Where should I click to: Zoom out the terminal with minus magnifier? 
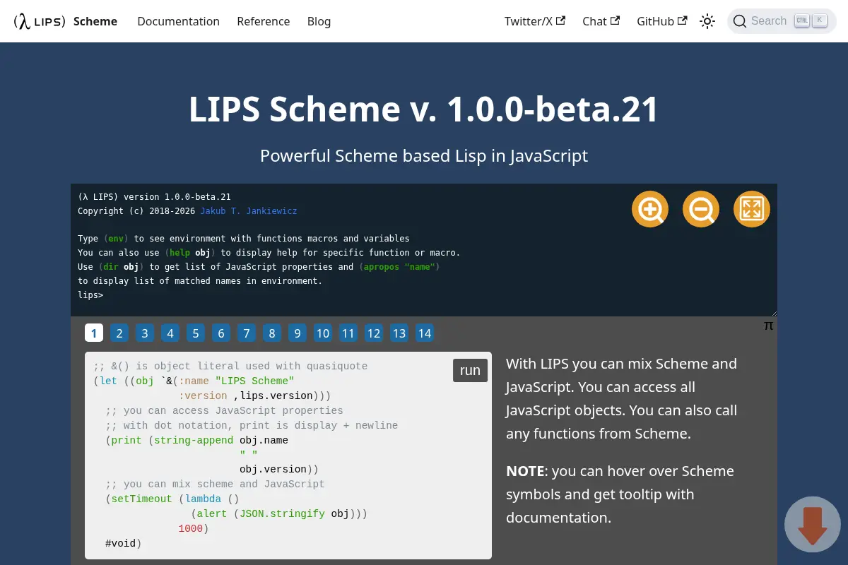pos(701,209)
